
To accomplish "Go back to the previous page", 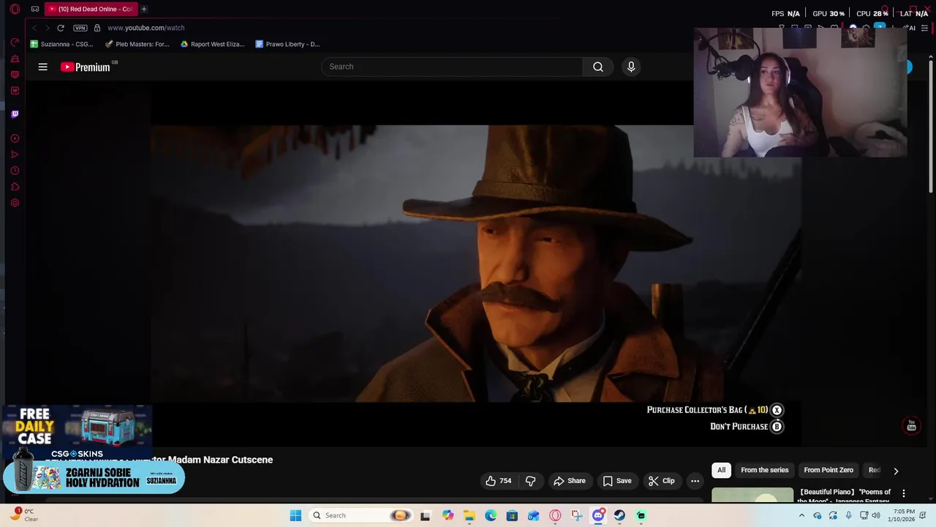I will tap(34, 28).
